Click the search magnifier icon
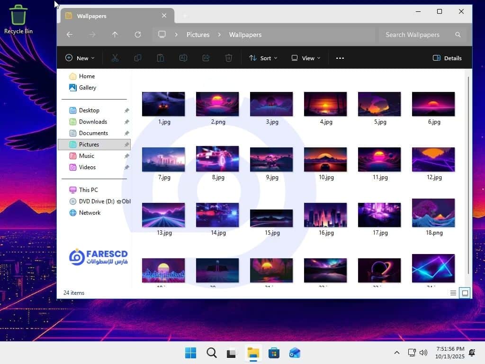 (x=458, y=35)
